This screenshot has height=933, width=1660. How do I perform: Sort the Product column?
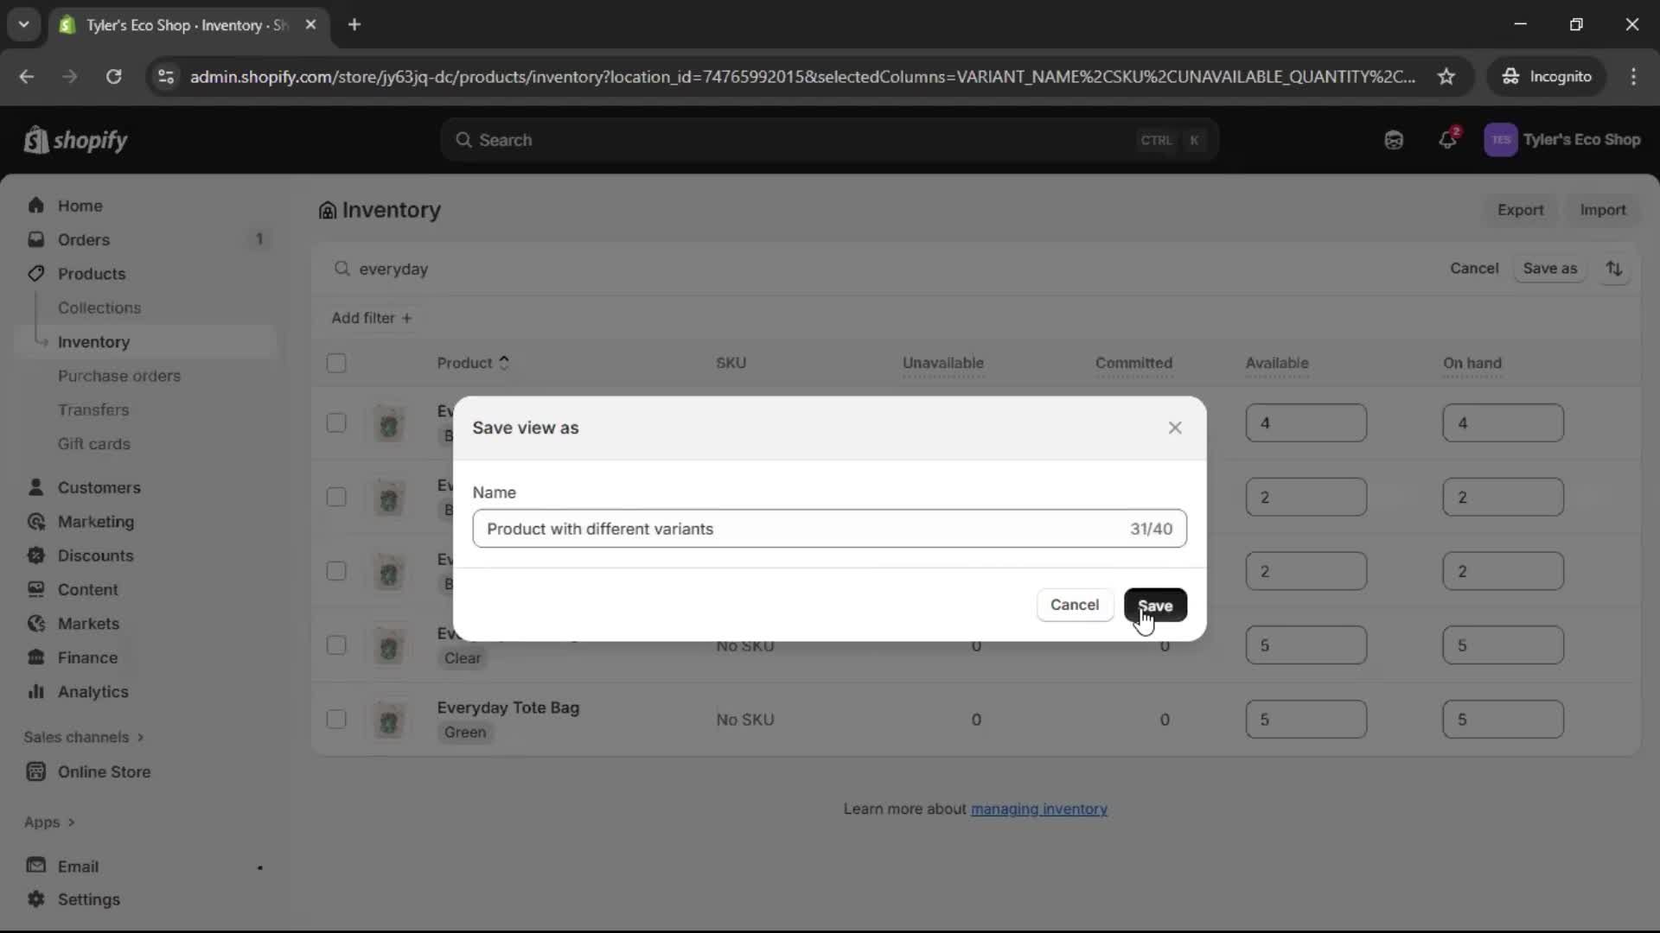472,363
